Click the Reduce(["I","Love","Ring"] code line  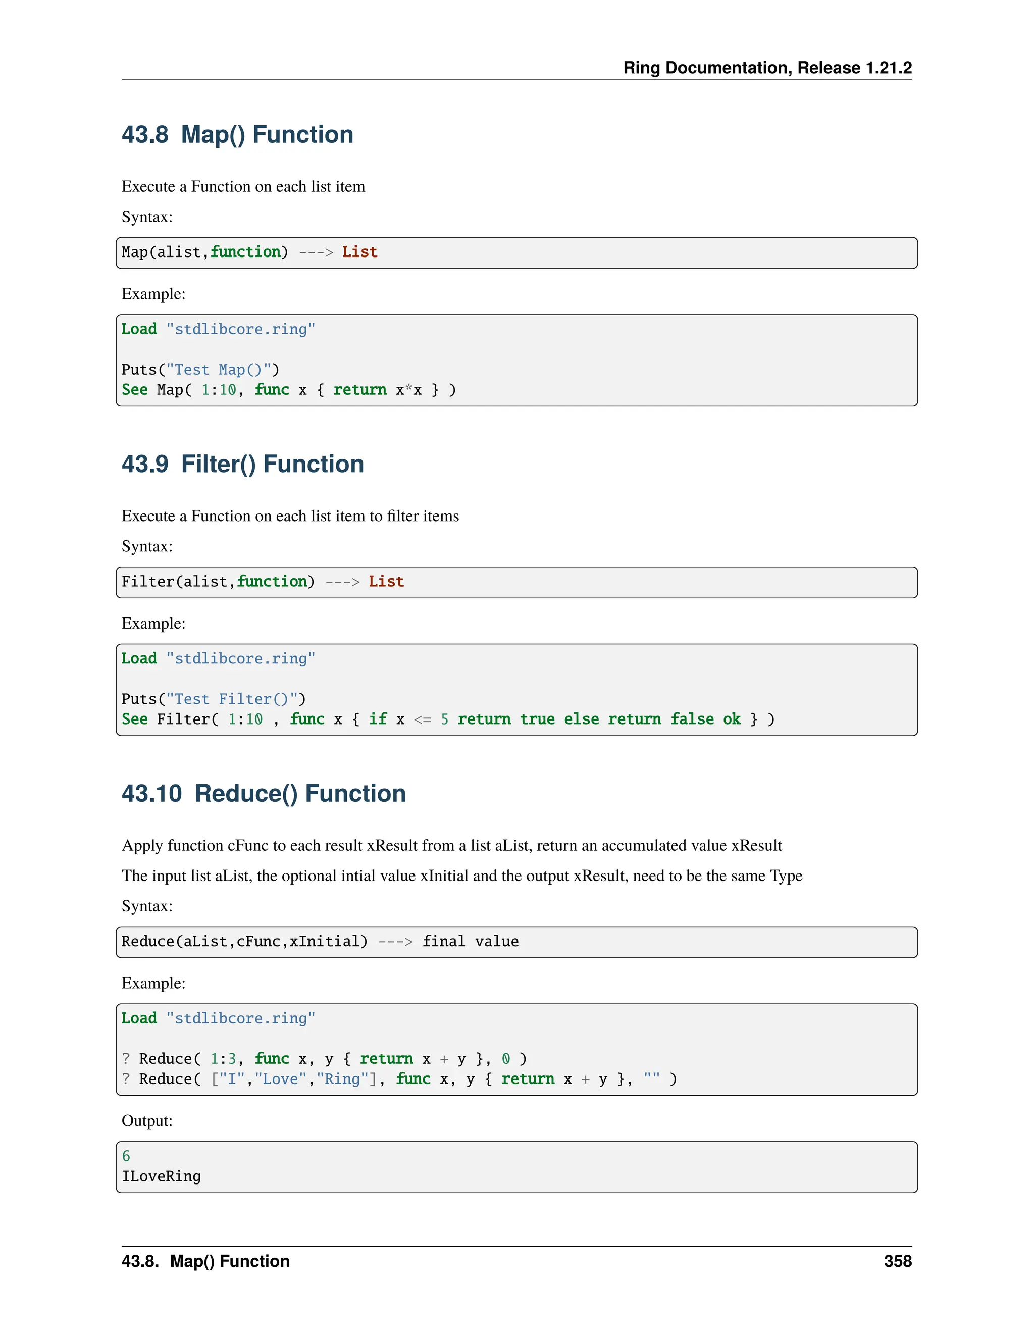coord(399,1079)
